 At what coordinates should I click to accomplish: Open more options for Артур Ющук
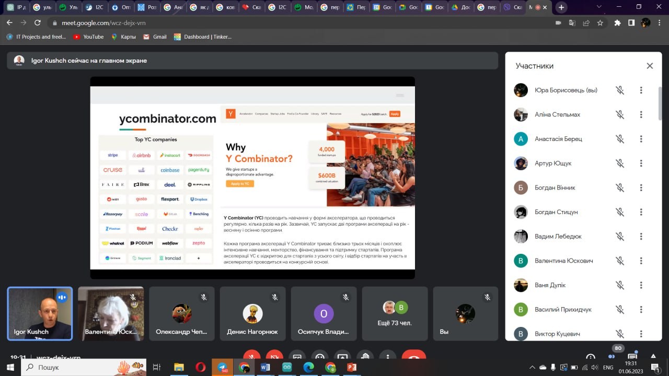[x=641, y=163]
